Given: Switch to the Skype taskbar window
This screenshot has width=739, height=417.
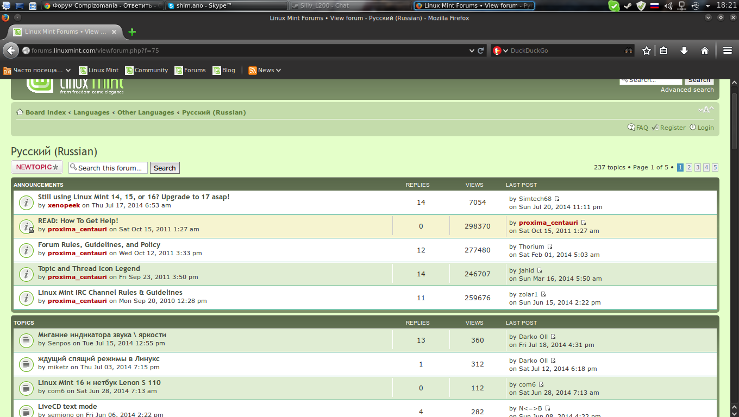Looking at the screenshot, I should click(x=226, y=5).
